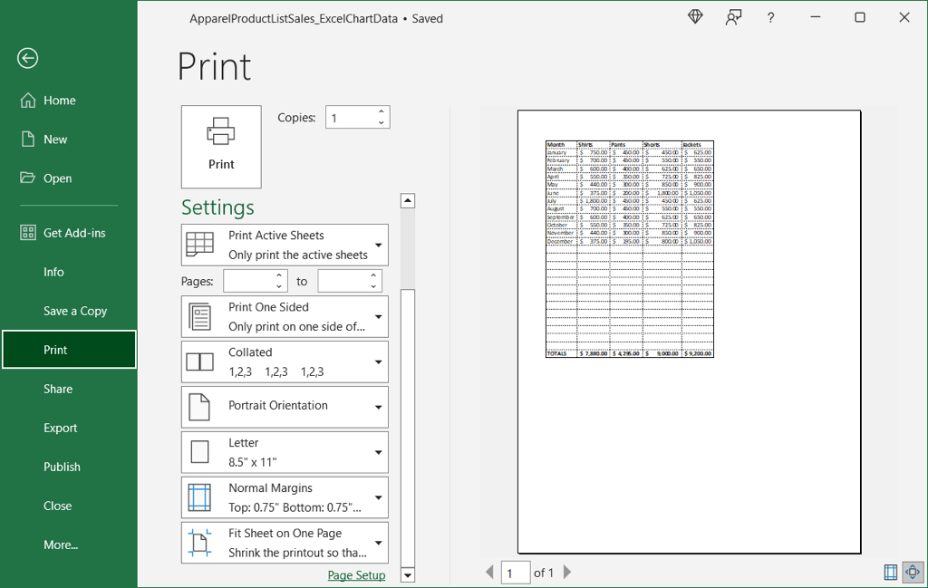The image size is (928, 588).
Task: Open Save a Copy menu item
Action: pos(75,311)
